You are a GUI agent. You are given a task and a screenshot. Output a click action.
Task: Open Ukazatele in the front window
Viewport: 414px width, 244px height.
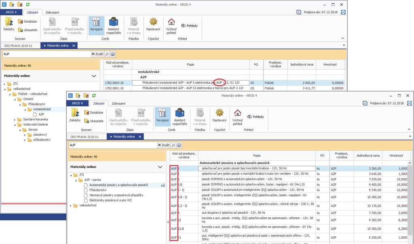coord(94,121)
